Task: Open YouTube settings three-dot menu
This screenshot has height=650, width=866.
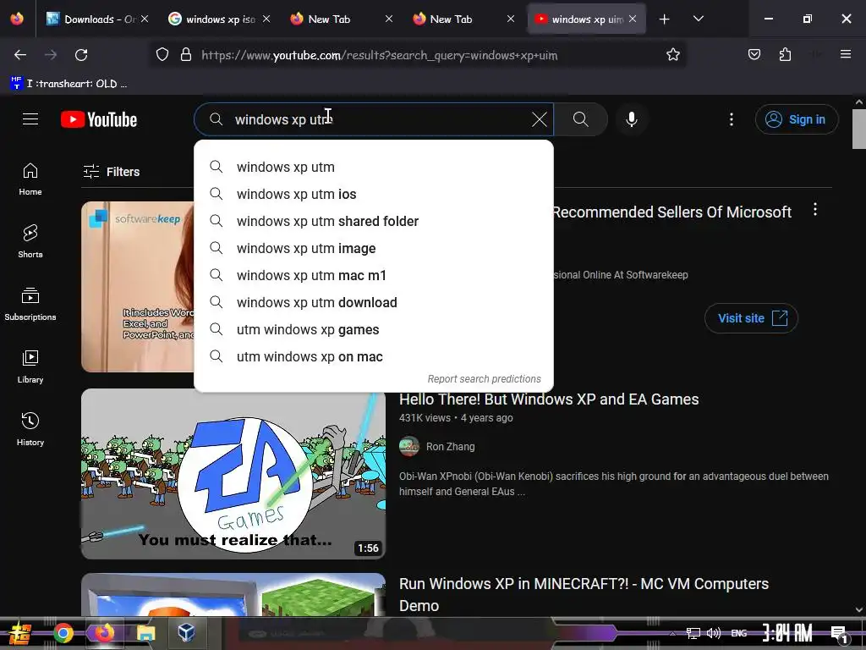Action: coord(732,119)
